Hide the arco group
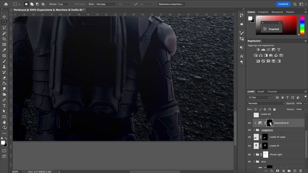308x173 pixels. (x=249, y=161)
